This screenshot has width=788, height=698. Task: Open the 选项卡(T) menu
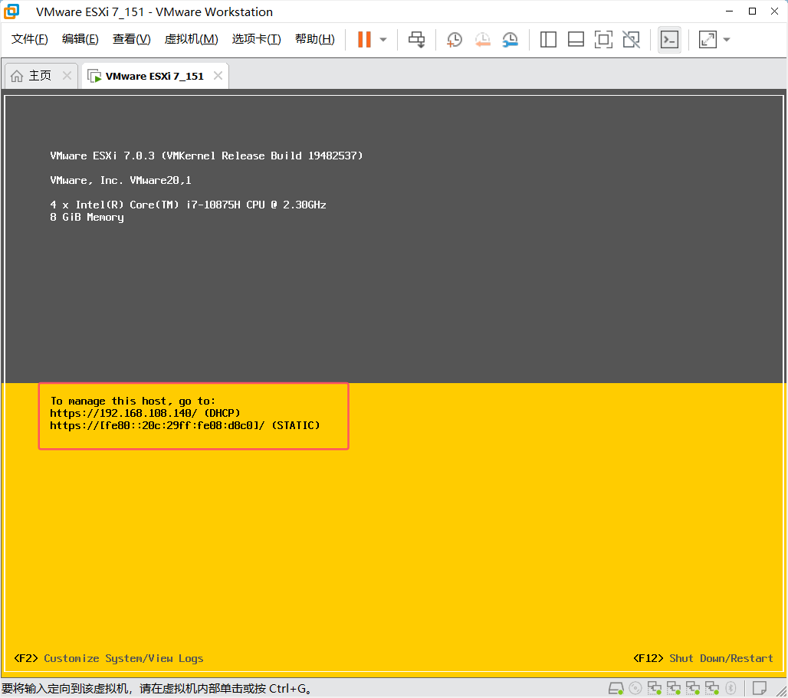tap(256, 39)
